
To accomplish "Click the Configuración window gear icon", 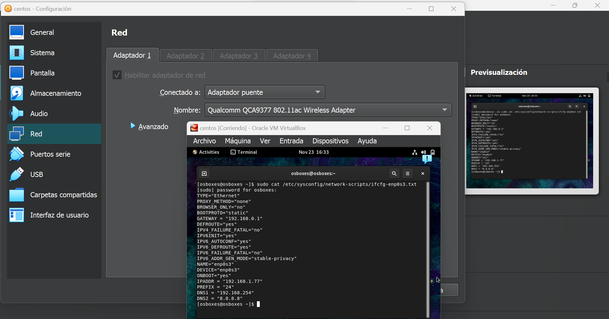I will [x=8, y=9].
